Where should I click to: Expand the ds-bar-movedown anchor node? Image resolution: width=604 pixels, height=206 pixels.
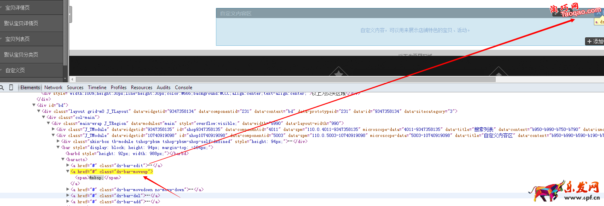click(68, 190)
